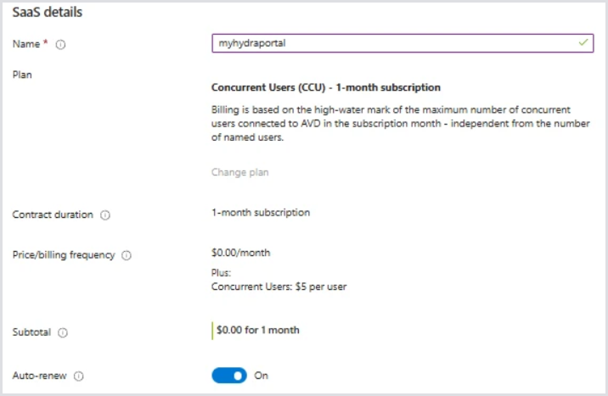Click the 1-month subscription contract value

click(260, 212)
